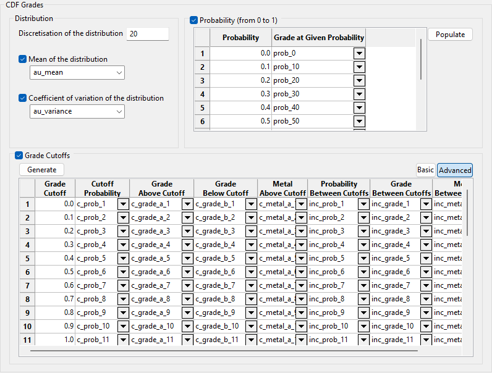Switch to Advanced view
The width and height of the screenshot is (492, 373).
pos(455,170)
